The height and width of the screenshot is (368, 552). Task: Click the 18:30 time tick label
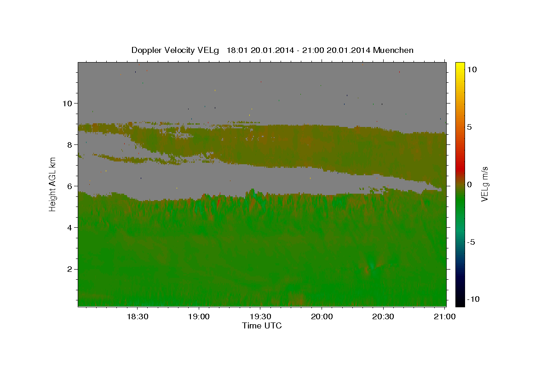(x=137, y=316)
